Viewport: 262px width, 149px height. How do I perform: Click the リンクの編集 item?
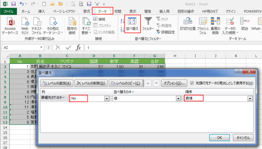click(104, 32)
